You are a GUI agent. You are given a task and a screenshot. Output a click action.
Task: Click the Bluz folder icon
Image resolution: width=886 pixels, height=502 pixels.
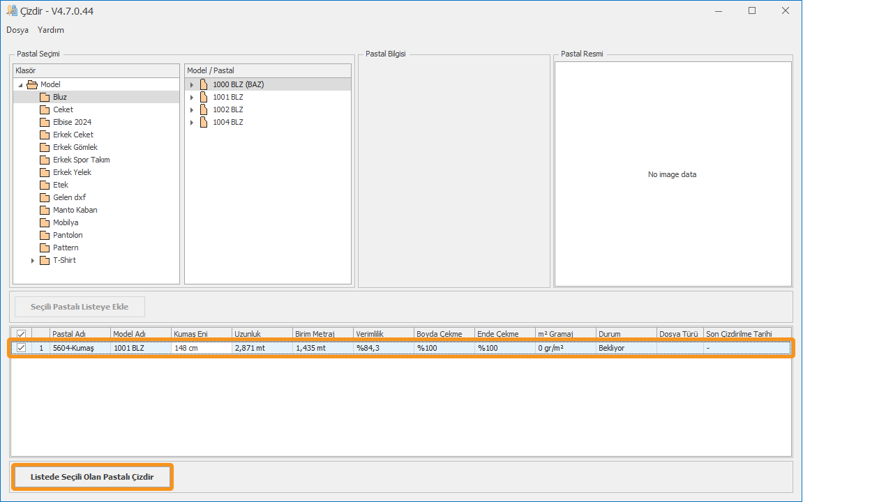click(x=45, y=97)
